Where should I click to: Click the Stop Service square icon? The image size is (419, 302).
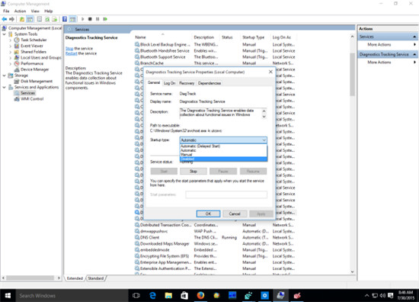click(90, 19)
